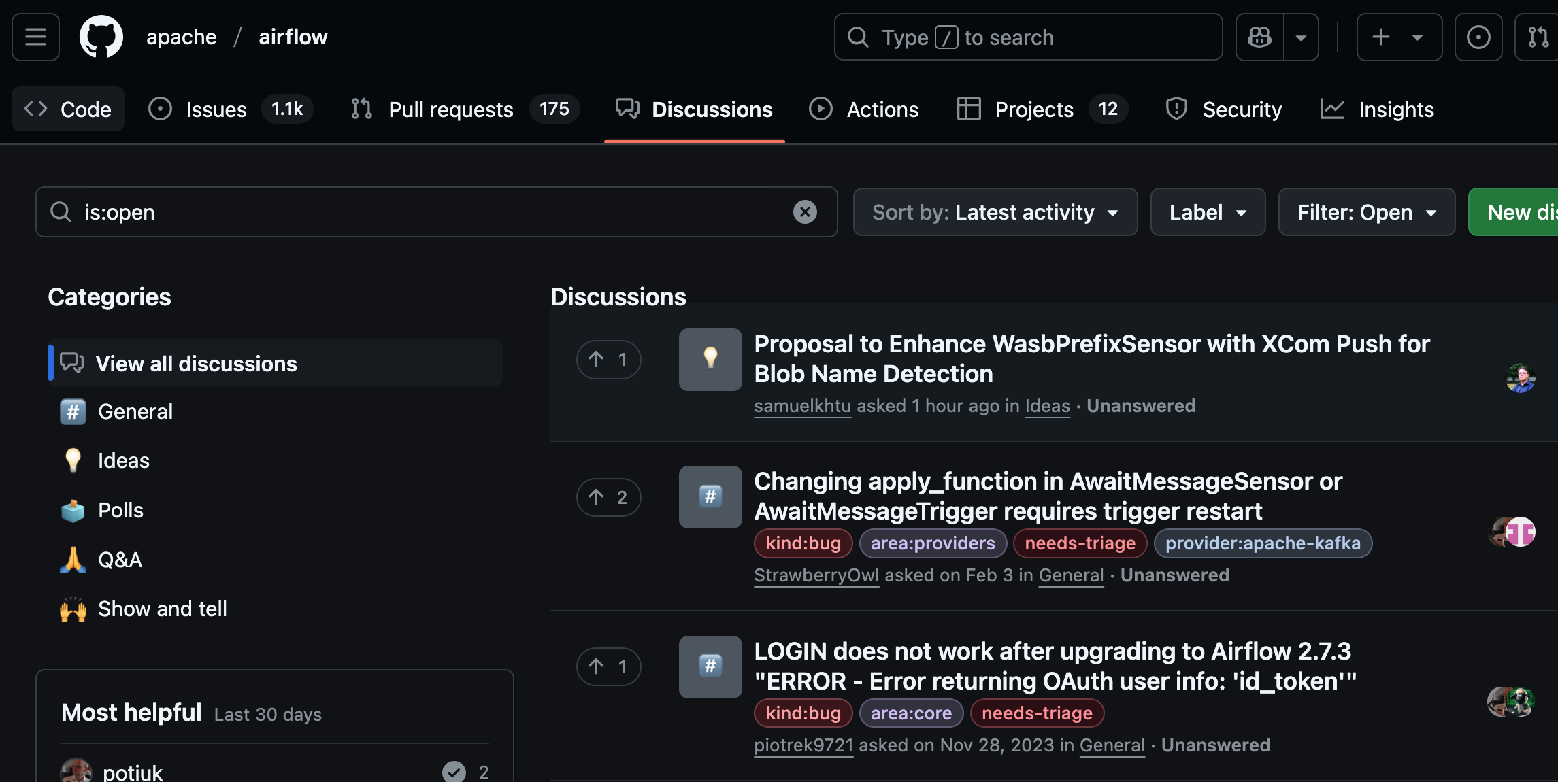1558x782 pixels.
Task: Select the Show and tell category
Action: point(162,609)
